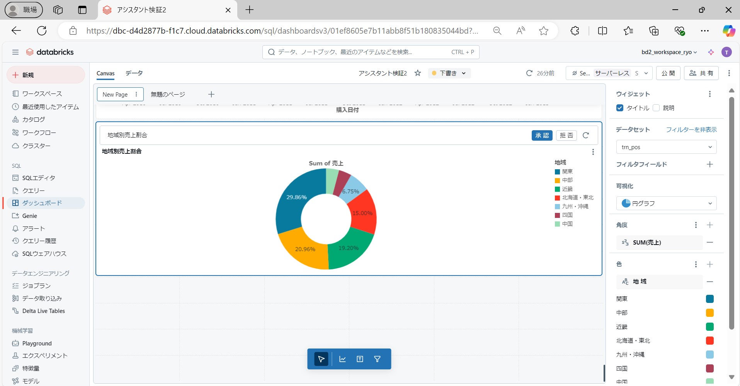740x386 pixels.
Task: Toggle 中国 in the chart legend
Action: (x=564, y=224)
